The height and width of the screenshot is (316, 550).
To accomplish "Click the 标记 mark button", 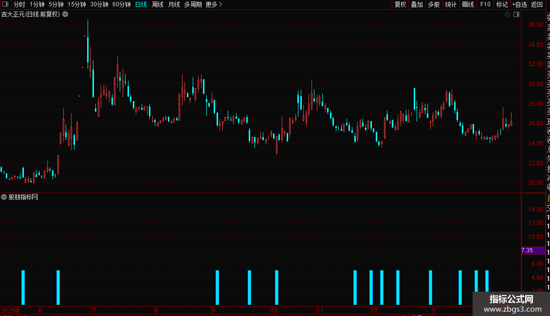I will [x=502, y=4].
